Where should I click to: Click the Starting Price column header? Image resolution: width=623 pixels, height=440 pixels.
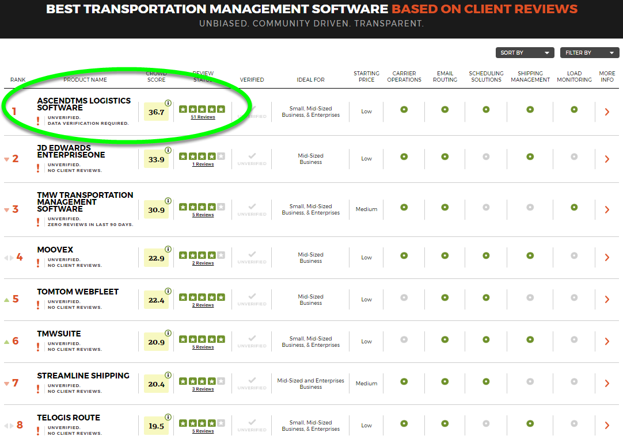click(366, 76)
